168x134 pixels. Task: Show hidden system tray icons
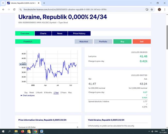click(x=149, y=131)
